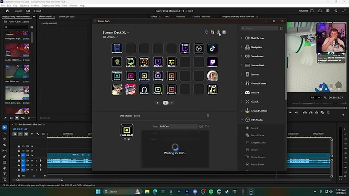Click the Twitch Dashboard key
The height and width of the screenshot is (196, 349).
pos(212,62)
